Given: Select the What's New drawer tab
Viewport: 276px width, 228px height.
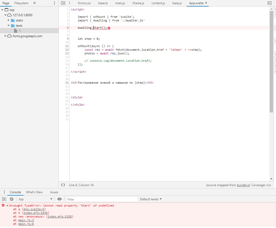Looking at the screenshot, I should click(x=34, y=192).
